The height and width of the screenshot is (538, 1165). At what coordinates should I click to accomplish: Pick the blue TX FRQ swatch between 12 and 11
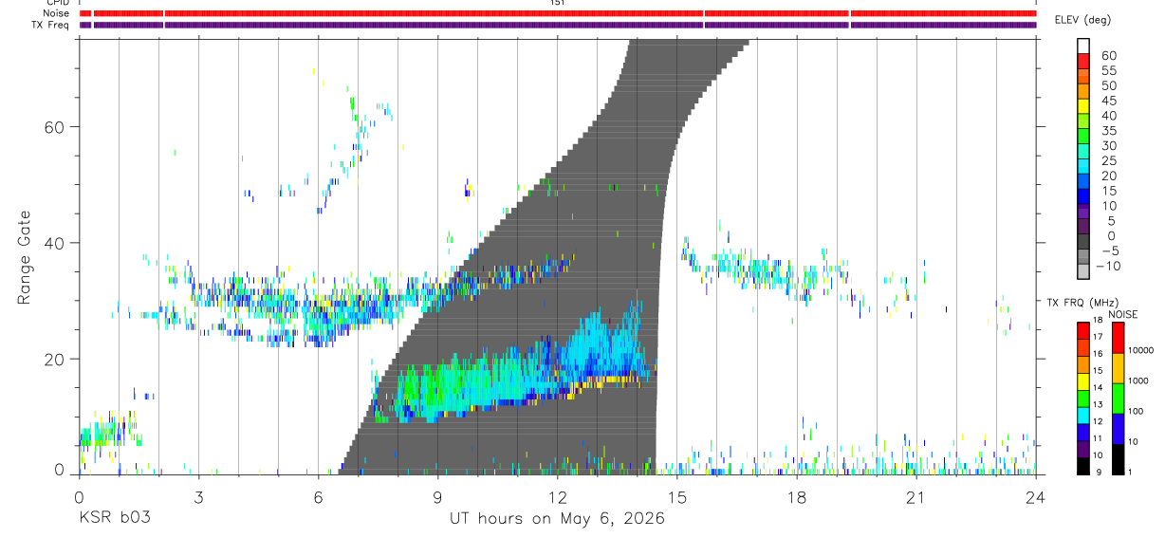coord(1082,432)
